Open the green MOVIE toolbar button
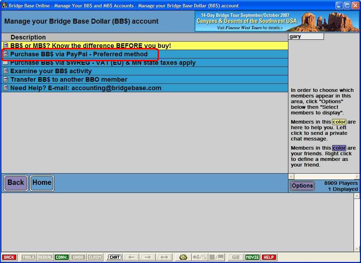This screenshot has height=263, width=361. tap(252, 257)
